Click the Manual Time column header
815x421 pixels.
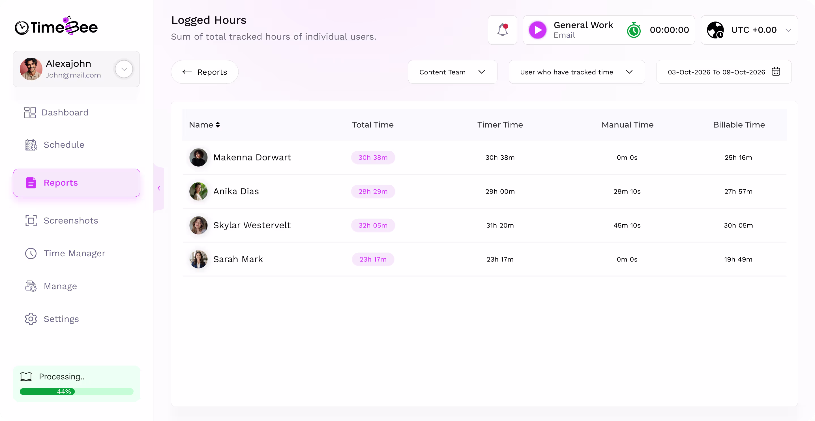tap(627, 125)
